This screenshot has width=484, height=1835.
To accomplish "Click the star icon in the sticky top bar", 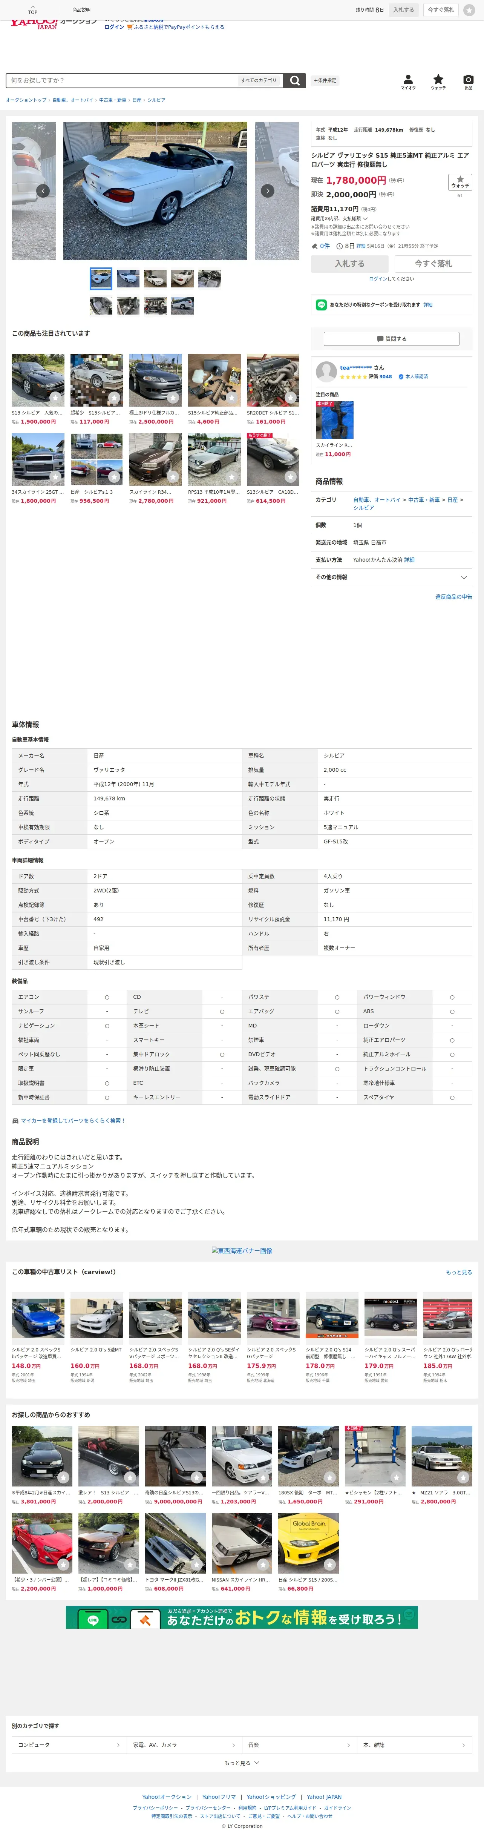I will click(x=469, y=10).
